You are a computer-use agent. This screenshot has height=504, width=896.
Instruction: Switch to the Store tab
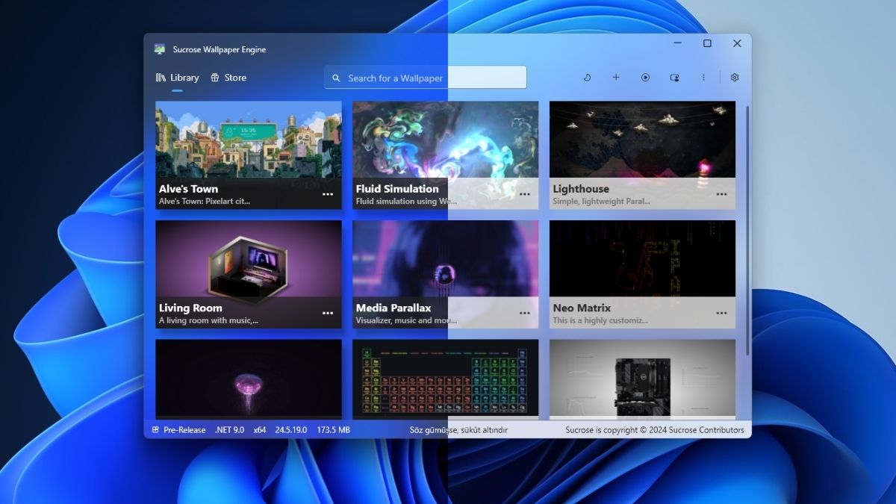(x=228, y=78)
